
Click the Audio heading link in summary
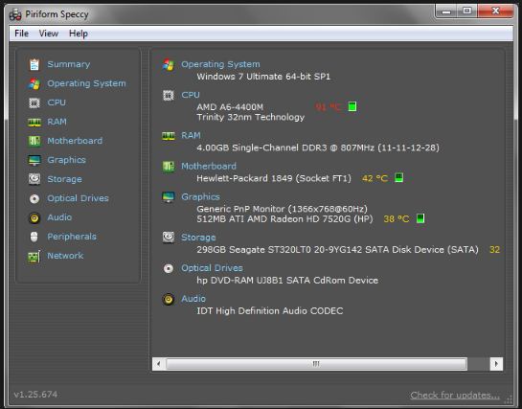193,299
